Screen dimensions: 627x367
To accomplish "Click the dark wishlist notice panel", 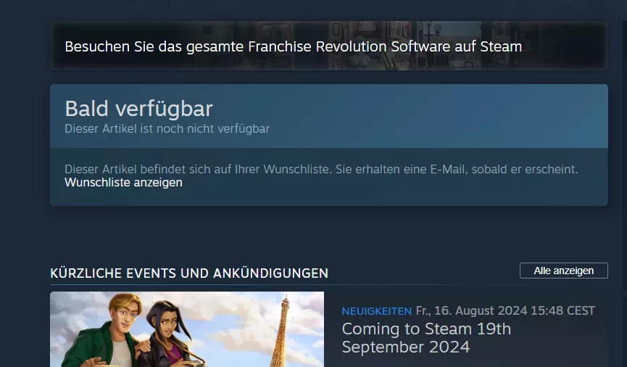I will pos(328,177).
